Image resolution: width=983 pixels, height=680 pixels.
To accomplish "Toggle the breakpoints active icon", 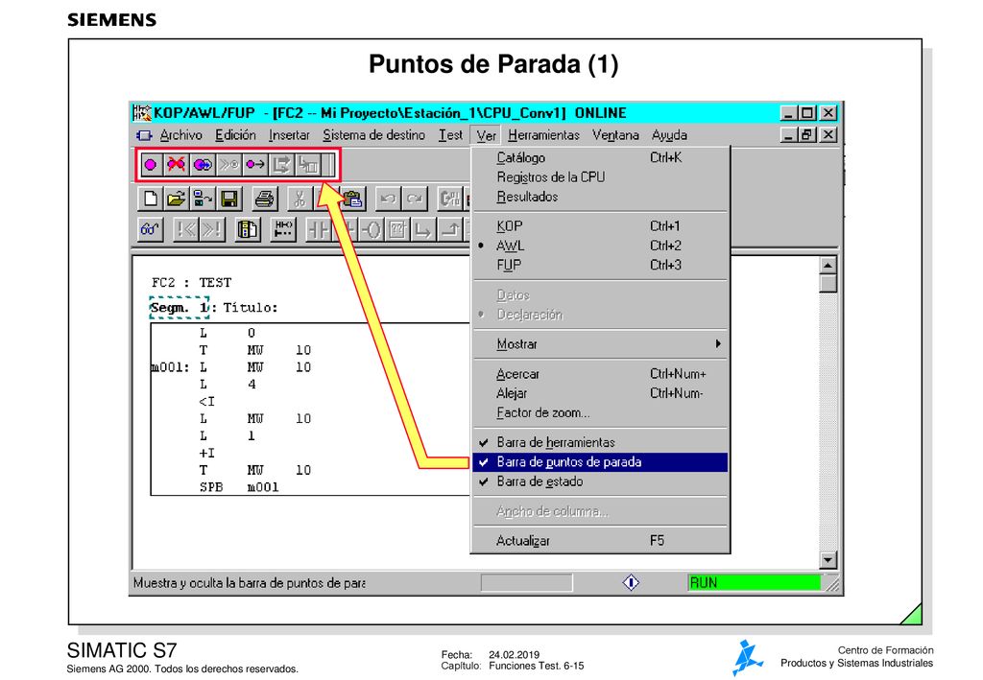I will pyautogui.click(x=203, y=165).
